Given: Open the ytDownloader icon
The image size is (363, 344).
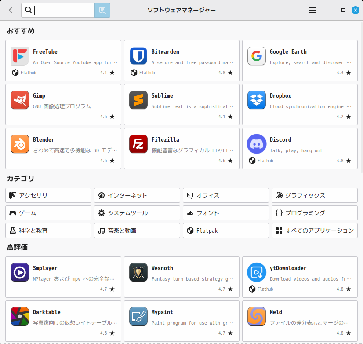Looking at the screenshot, I should [x=257, y=272].
